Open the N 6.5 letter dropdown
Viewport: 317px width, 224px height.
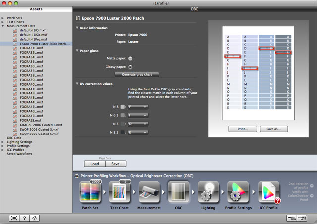pyautogui.click(x=138, y=115)
